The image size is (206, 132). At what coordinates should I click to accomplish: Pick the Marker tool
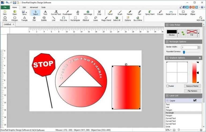(130, 13)
